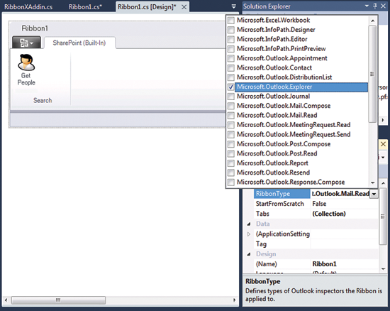Close the Properties window with X

coord(383,144)
